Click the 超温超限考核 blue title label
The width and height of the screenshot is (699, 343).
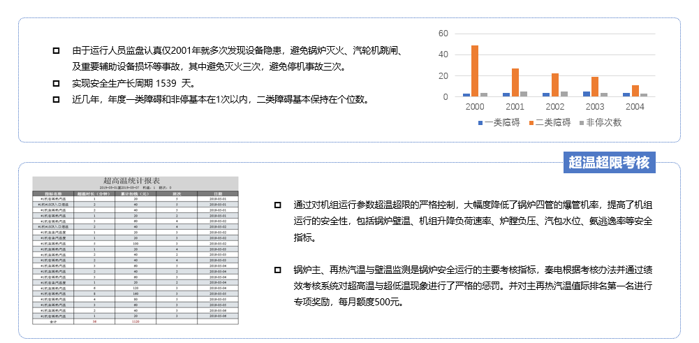coord(609,163)
